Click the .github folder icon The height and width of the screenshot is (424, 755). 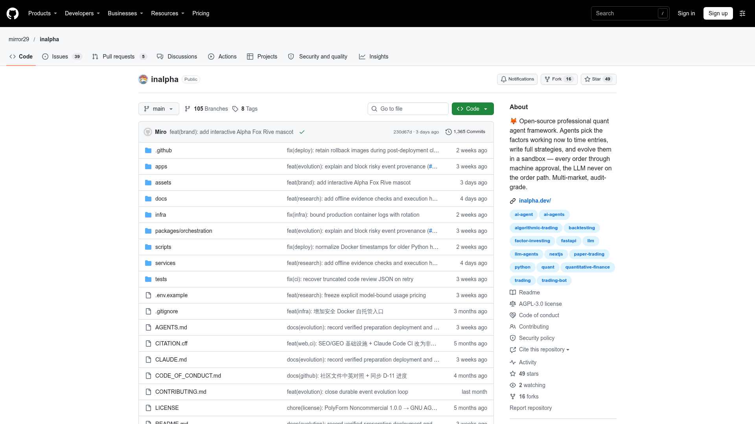point(148,150)
